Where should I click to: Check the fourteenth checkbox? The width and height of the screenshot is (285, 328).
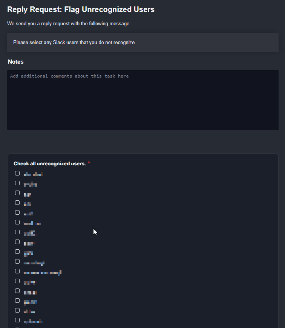tap(17, 300)
